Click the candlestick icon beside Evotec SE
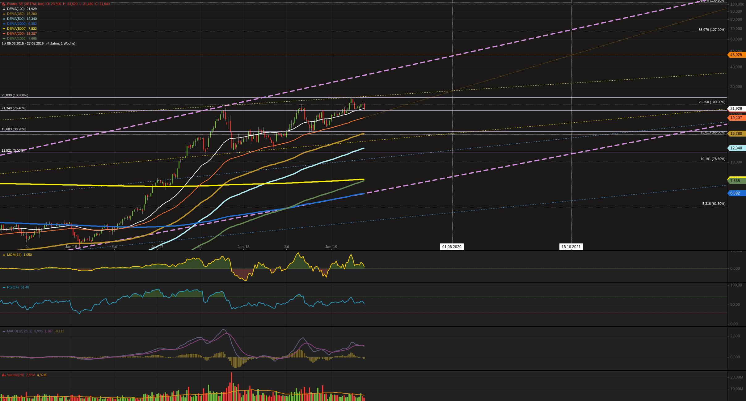 pyautogui.click(x=4, y=4)
